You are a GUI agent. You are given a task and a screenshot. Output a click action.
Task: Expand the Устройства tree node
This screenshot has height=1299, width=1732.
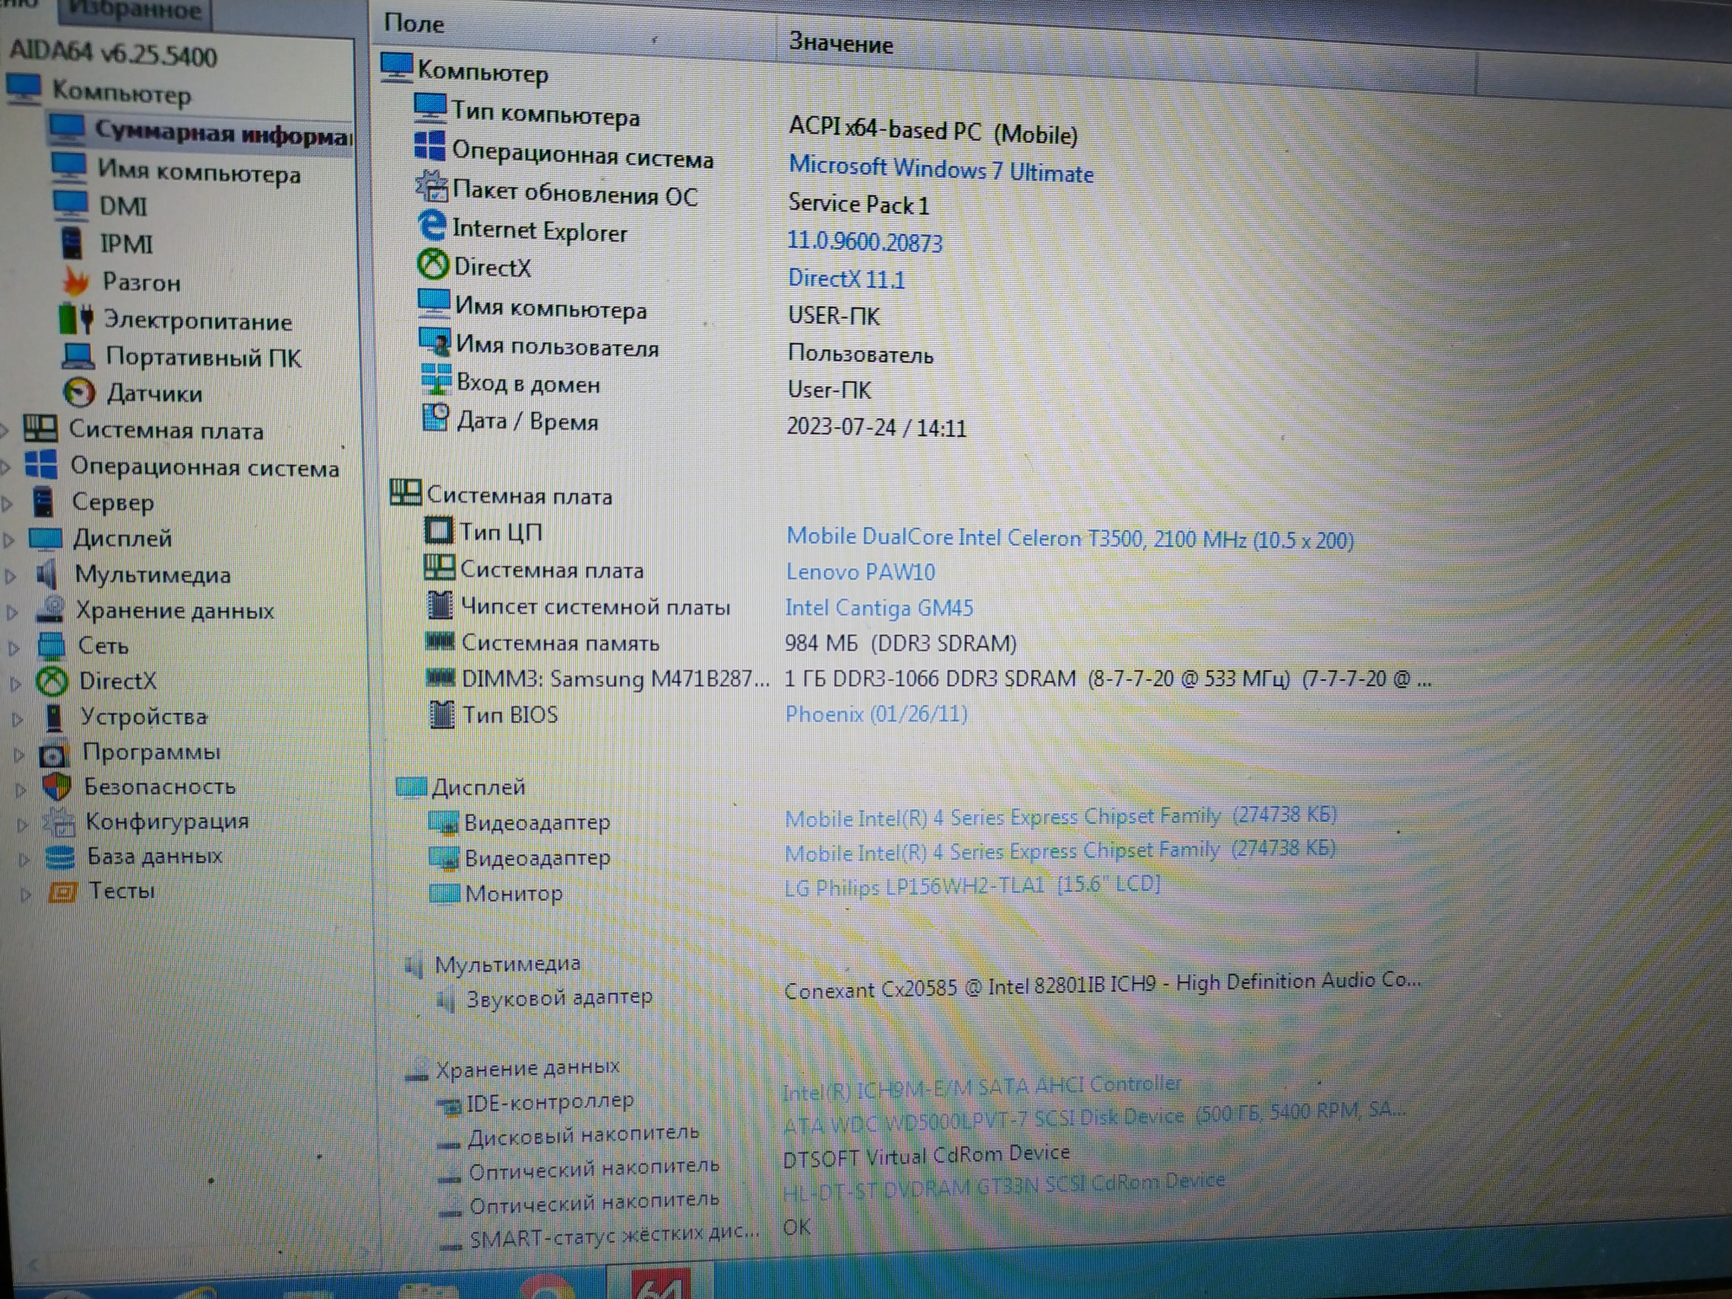pos(17,719)
